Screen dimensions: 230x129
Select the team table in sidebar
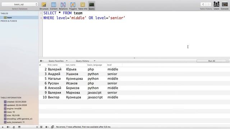pos(19,18)
